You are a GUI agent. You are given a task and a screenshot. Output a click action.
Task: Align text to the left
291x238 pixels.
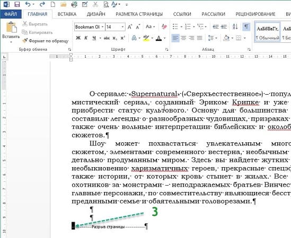[175, 38]
